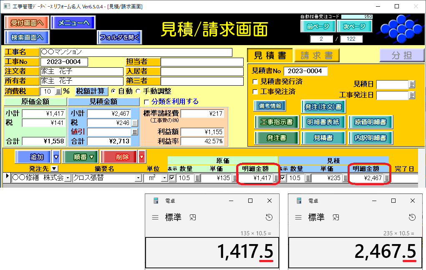
Task: Click the 受付画面へ button
Action: pyautogui.click(x=28, y=23)
